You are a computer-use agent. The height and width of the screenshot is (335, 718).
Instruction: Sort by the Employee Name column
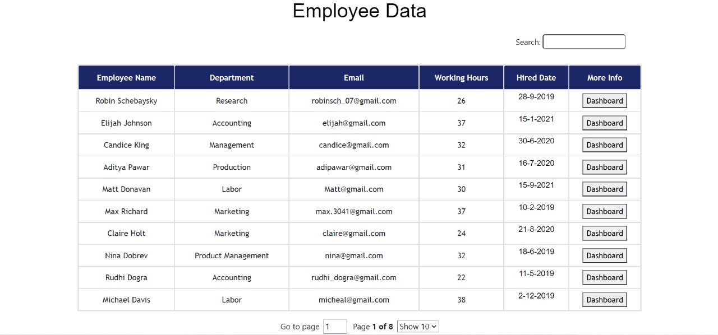tap(126, 77)
